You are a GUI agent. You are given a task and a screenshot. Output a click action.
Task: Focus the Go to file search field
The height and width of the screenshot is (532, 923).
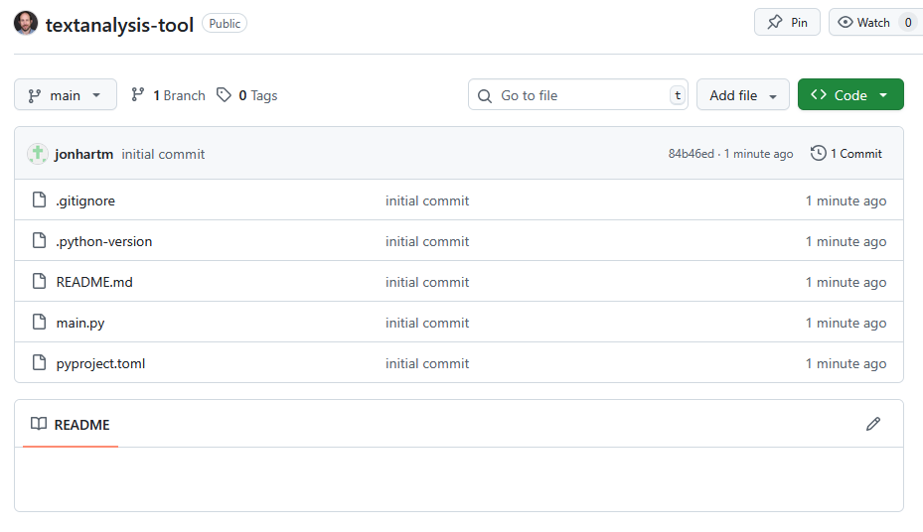tap(578, 95)
